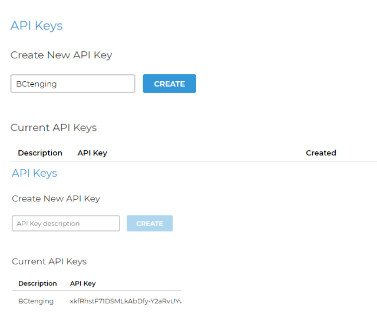Click the placeholder text 'API Key description'
Viewport: 377px width, 318px height.
48,224
